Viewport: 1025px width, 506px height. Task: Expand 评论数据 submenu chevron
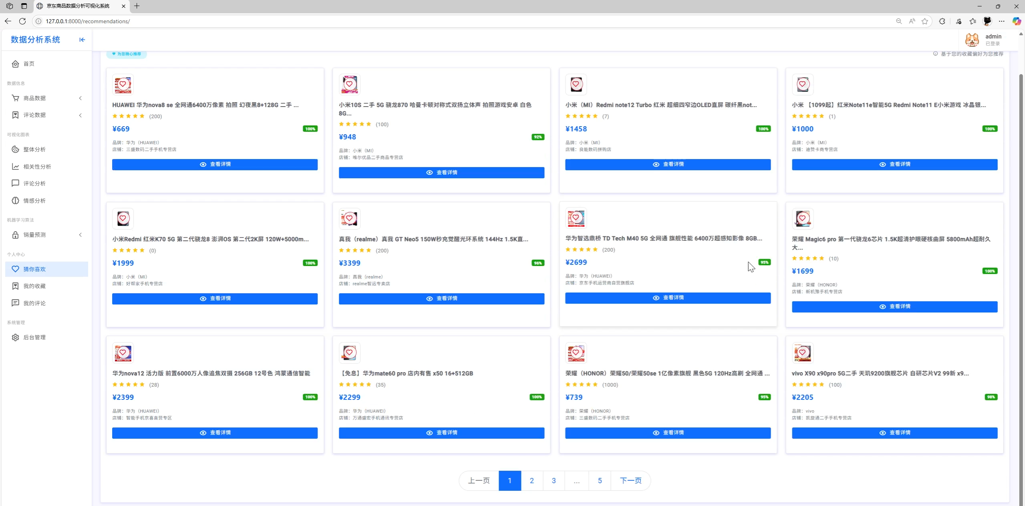coord(81,115)
